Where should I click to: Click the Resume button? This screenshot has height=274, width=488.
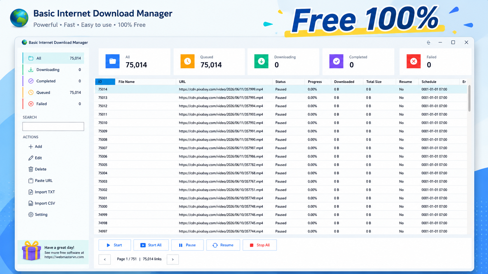click(x=223, y=245)
